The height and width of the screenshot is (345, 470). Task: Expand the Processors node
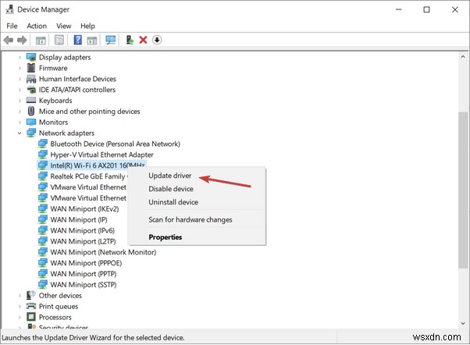coord(20,317)
